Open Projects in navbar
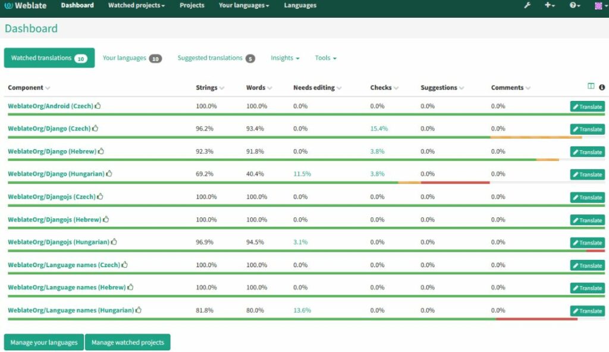 click(192, 5)
